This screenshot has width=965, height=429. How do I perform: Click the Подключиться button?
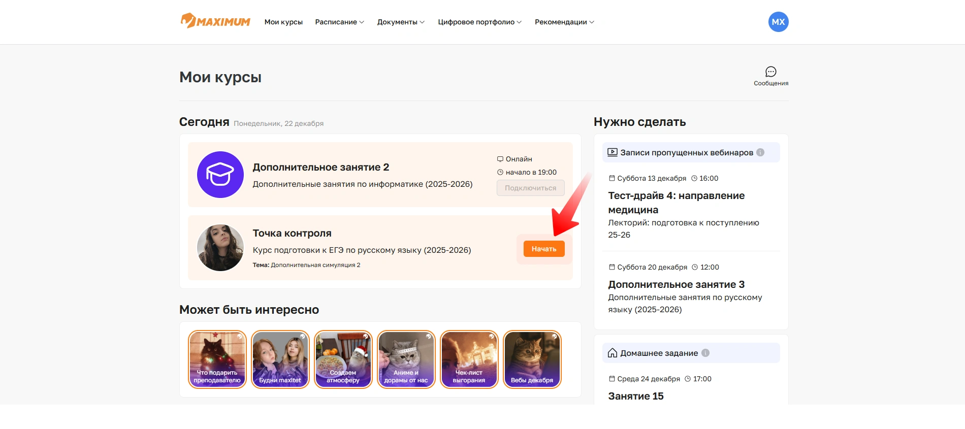[530, 188]
